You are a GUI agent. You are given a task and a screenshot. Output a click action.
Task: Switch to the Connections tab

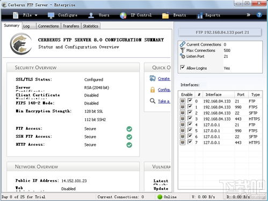pyautogui.click(x=48, y=26)
